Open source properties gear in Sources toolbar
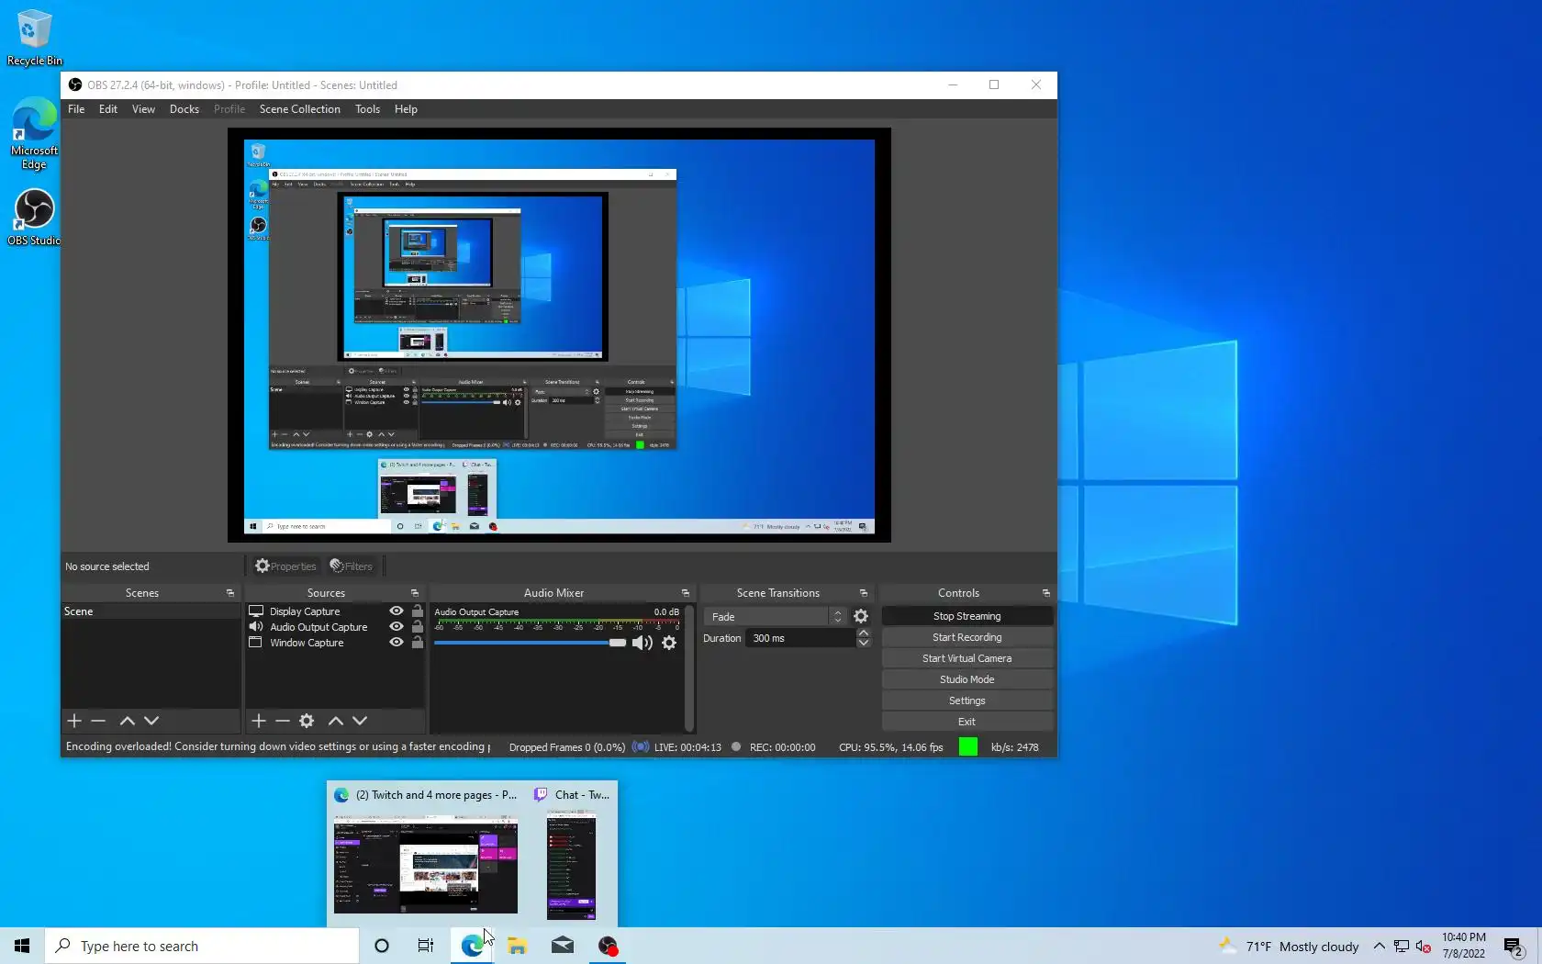1542x964 pixels. pos(307,721)
